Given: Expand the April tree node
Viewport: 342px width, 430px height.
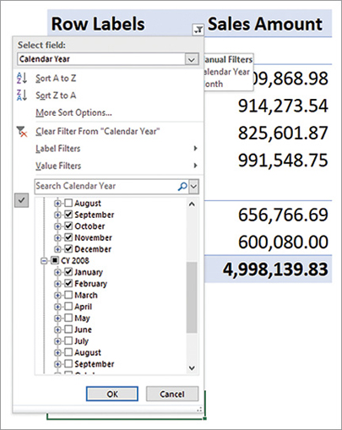Looking at the screenshot, I should pyautogui.click(x=57, y=307).
